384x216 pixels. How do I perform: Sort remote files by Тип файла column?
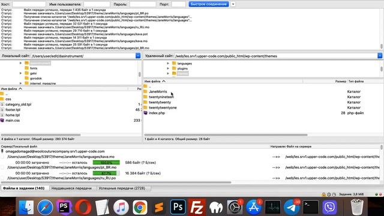point(356,82)
